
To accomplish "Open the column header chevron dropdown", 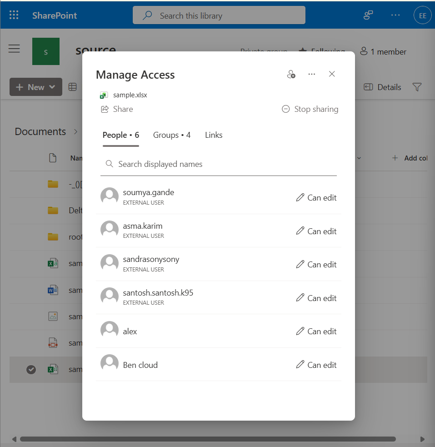I will pos(359,158).
